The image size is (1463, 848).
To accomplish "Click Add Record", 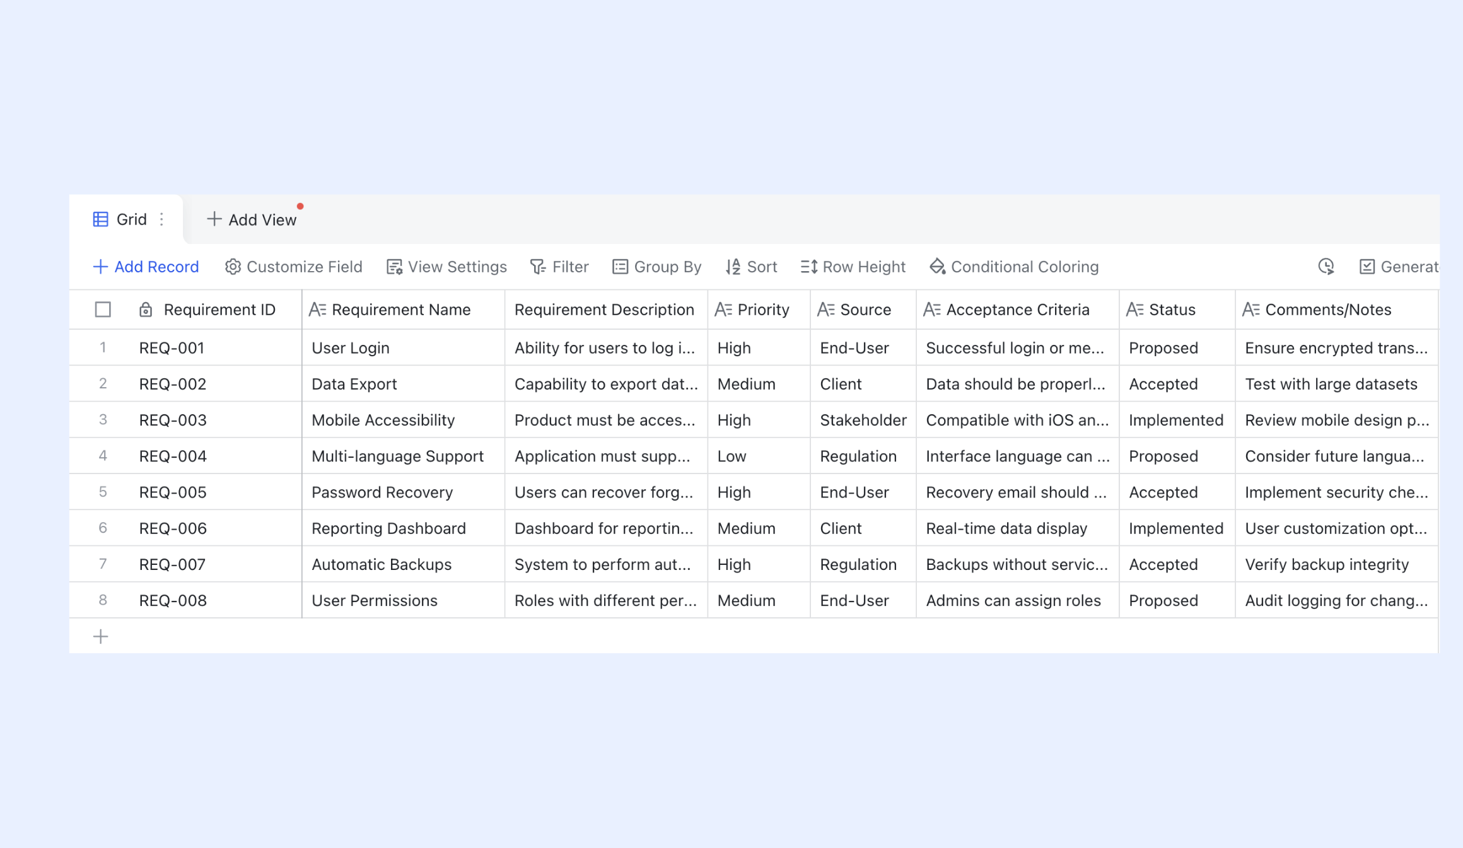I will point(146,267).
